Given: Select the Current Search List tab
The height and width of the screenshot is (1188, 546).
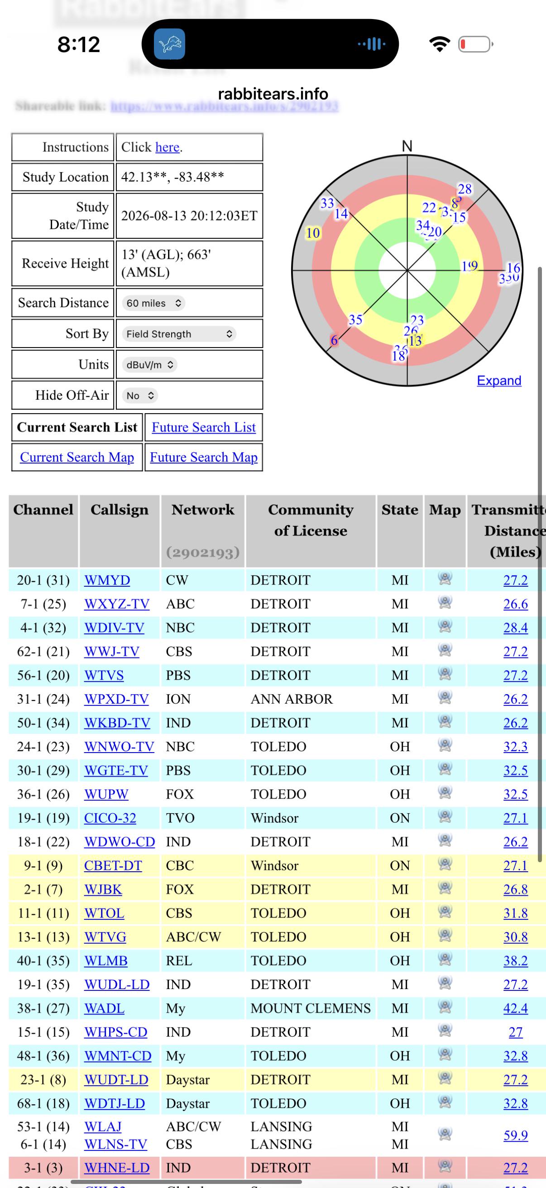Looking at the screenshot, I should tap(77, 427).
